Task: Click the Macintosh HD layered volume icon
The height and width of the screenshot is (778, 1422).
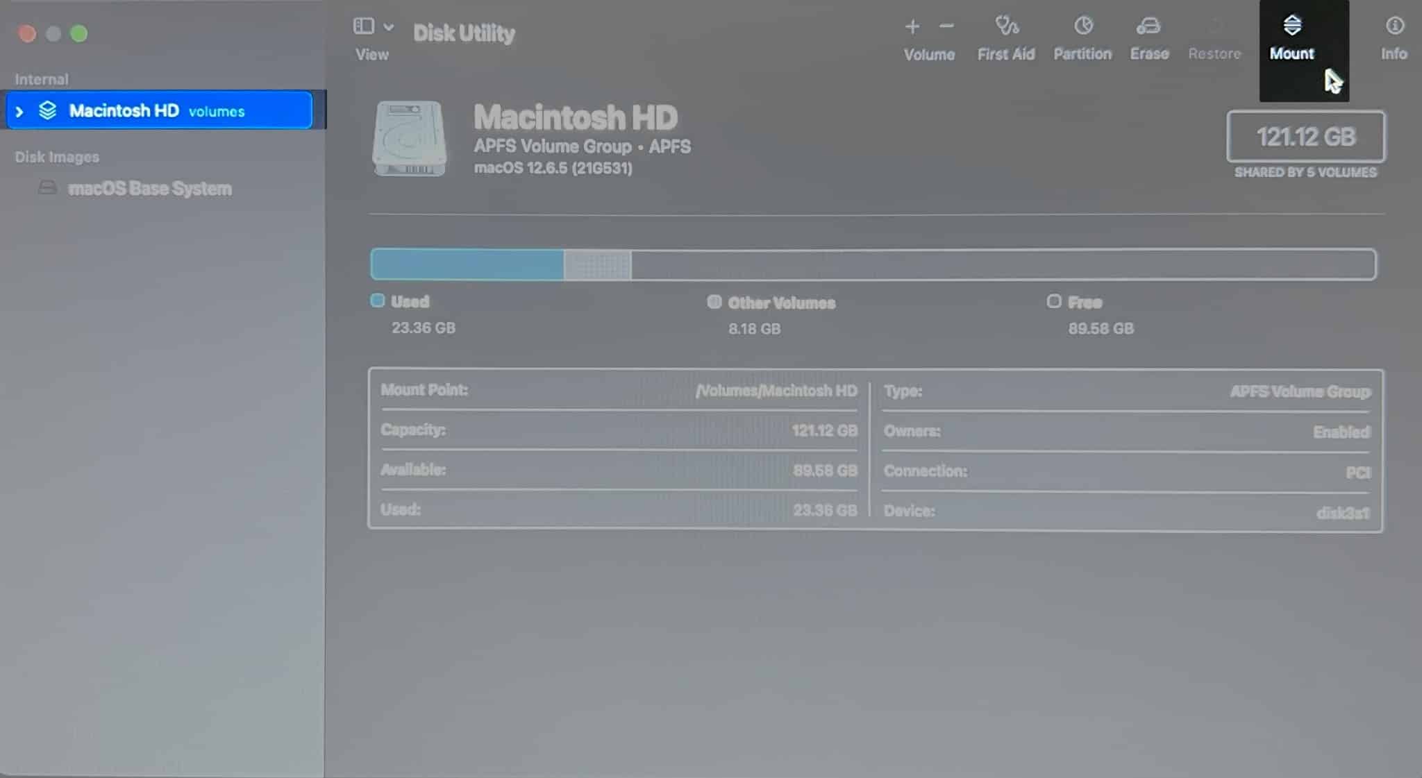Action: (x=47, y=110)
